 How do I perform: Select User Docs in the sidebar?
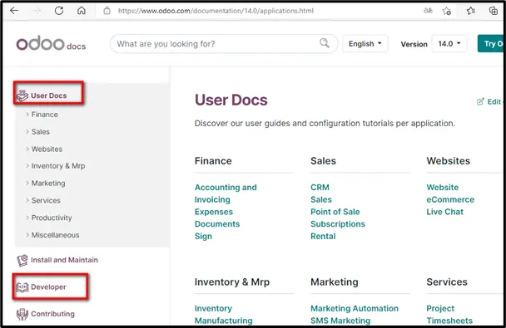[x=49, y=95]
